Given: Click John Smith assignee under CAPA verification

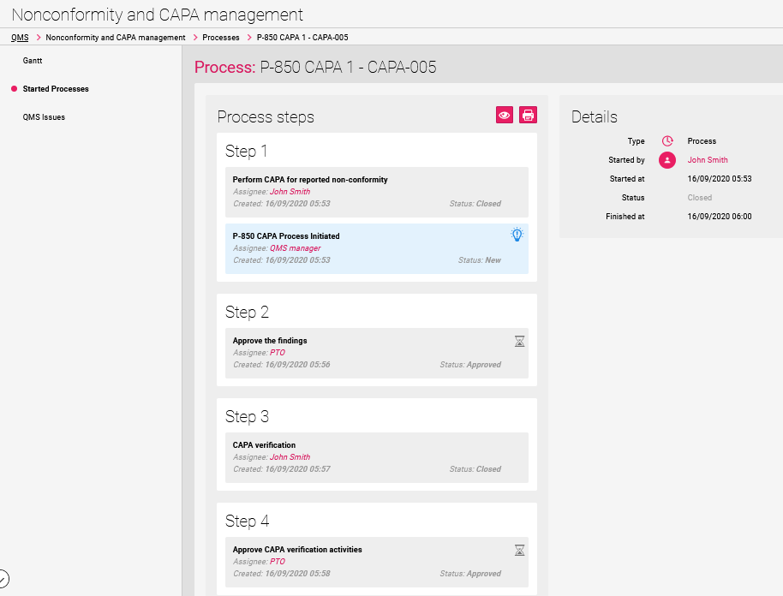Looking at the screenshot, I should click(290, 457).
